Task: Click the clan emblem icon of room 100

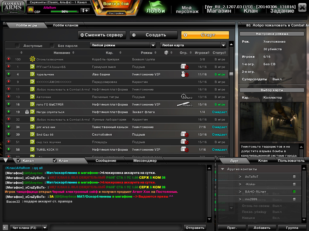Action: [32, 59]
